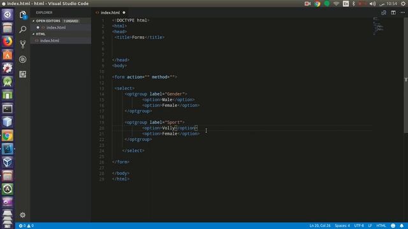Open the Ubuntu Dash search launcher

pyautogui.click(x=7, y=15)
